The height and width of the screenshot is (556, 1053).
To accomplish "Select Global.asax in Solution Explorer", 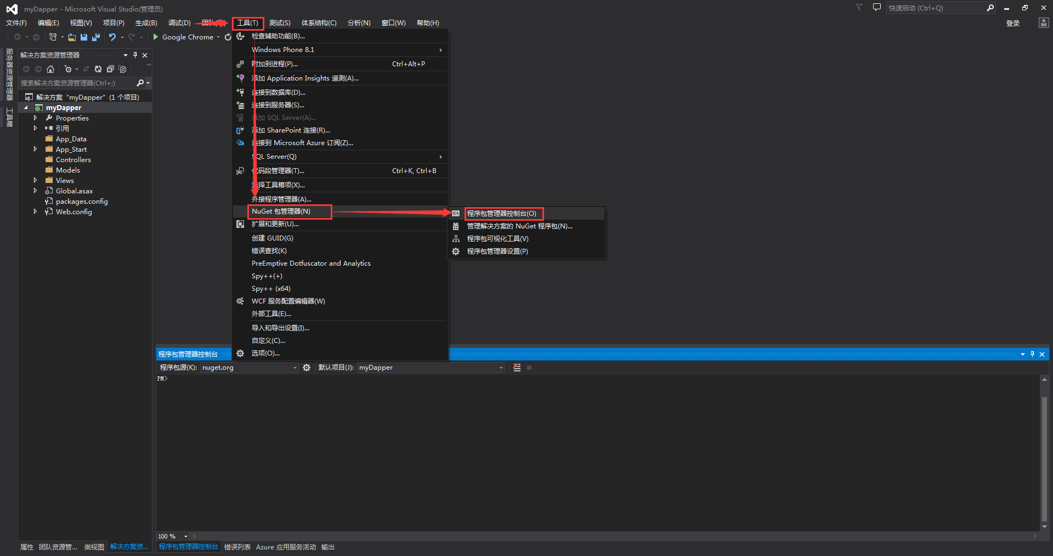I will pos(75,191).
